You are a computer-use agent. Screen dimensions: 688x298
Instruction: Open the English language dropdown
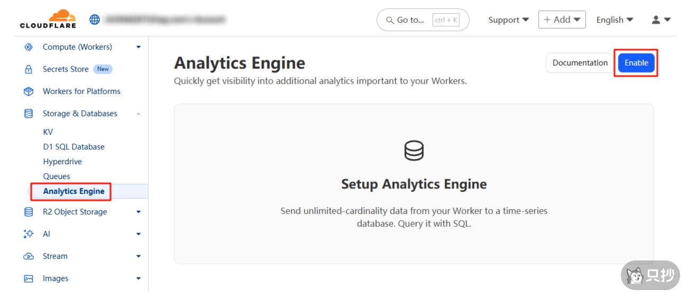(614, 20)
